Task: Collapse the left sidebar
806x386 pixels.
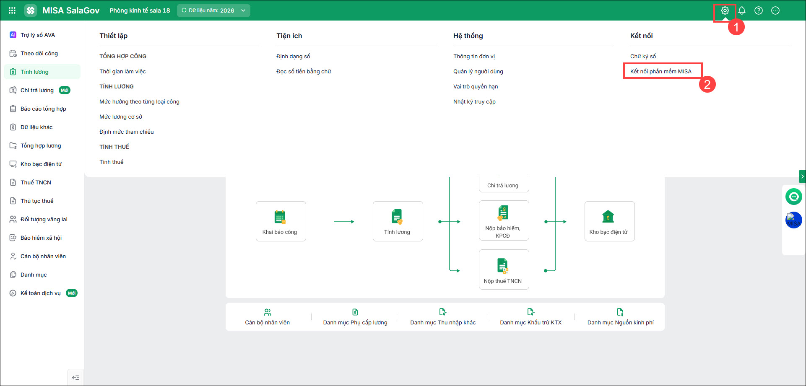Action: tap(75, 378)
